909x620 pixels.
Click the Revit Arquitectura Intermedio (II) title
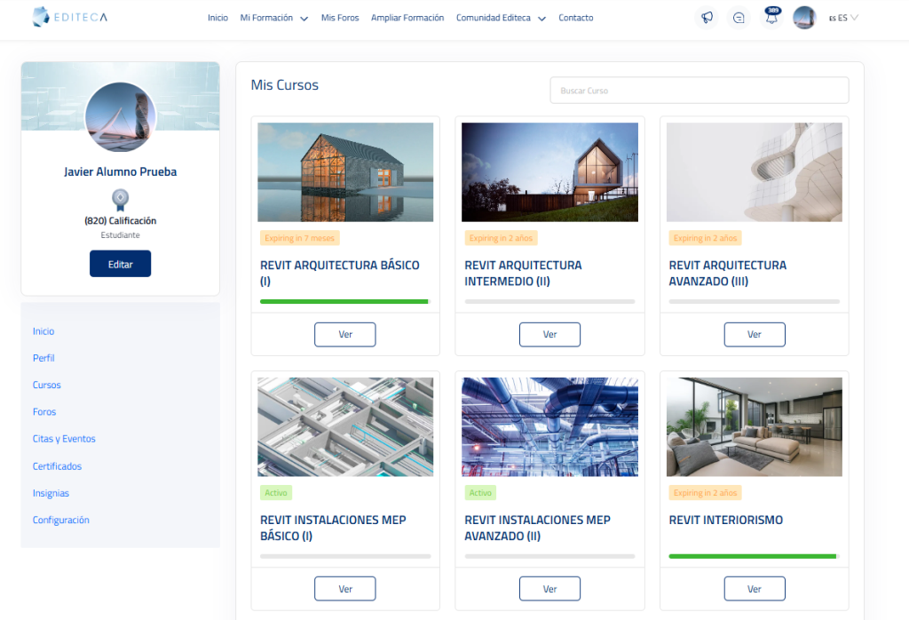coord(523,273)
